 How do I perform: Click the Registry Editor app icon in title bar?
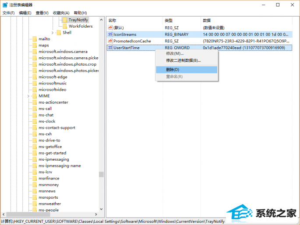pos(5,5)
